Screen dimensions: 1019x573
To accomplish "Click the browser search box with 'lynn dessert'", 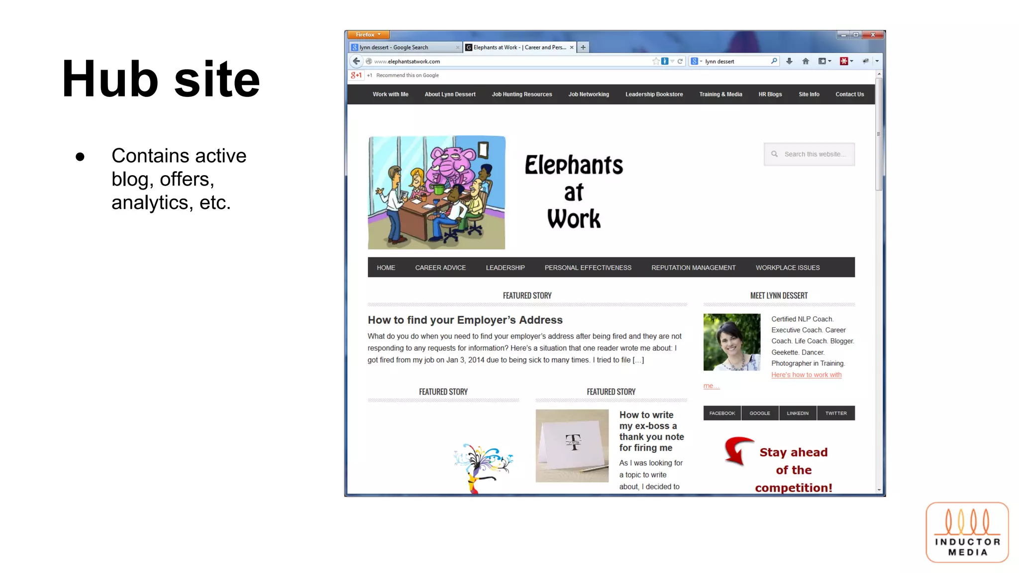I will point(735,61).
